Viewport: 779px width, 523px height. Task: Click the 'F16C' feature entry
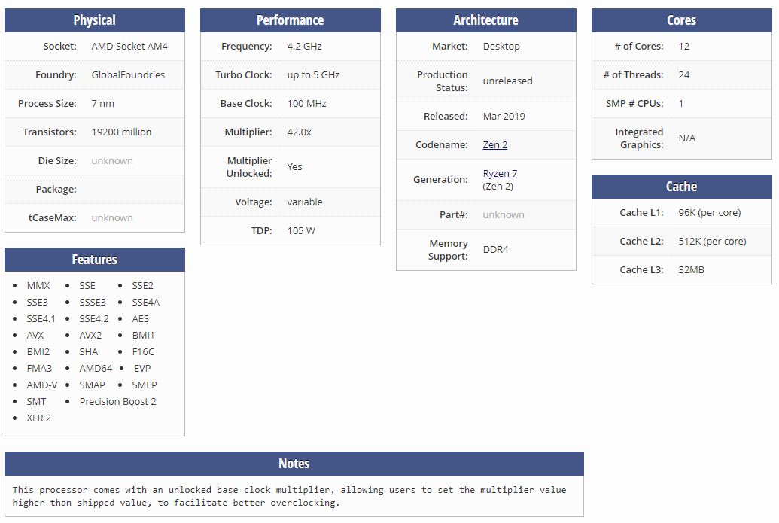coord(143,351)
